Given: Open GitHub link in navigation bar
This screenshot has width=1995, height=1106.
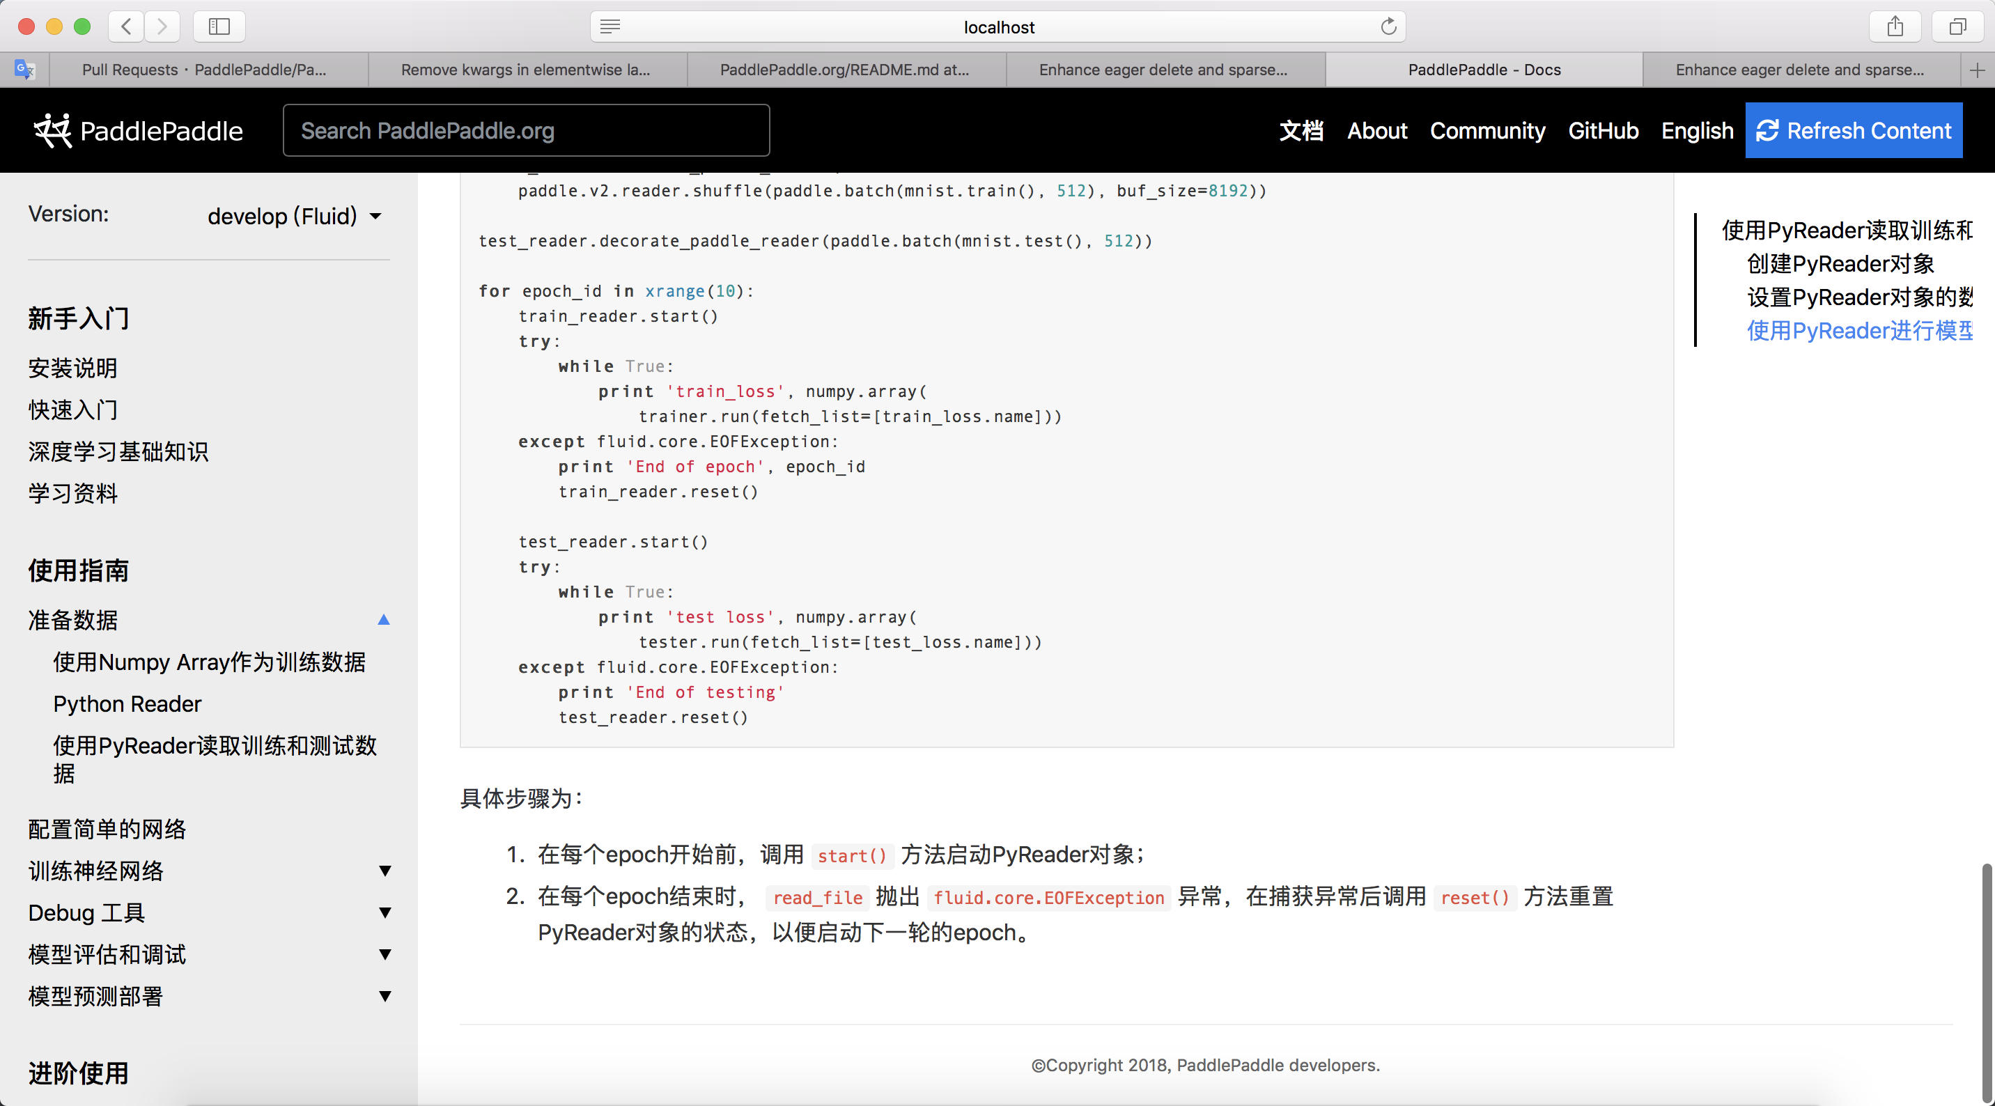Looking at the screenshot, I should [1603, 131].
